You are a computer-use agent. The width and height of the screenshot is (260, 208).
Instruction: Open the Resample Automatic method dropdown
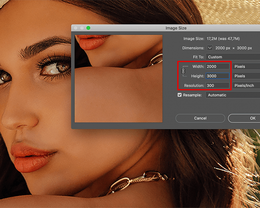click(233, 95)
